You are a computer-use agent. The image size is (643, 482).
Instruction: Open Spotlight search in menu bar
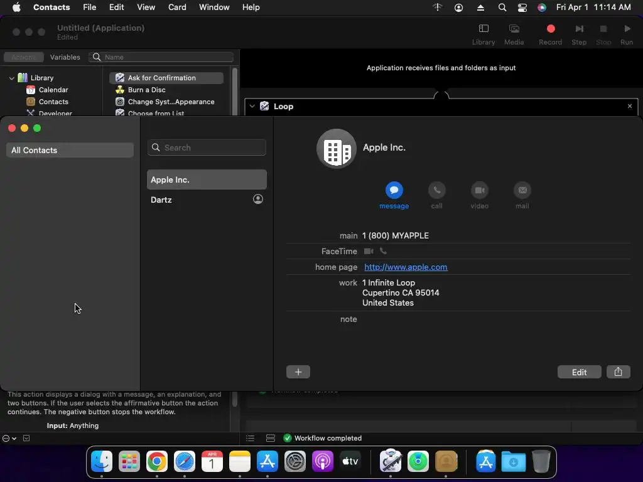click(502, 8)
